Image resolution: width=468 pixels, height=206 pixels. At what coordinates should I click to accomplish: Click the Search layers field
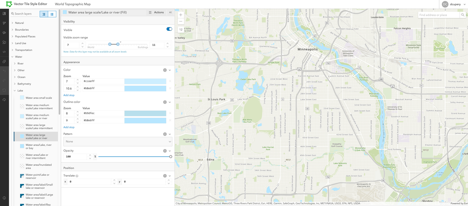(24, 14)
